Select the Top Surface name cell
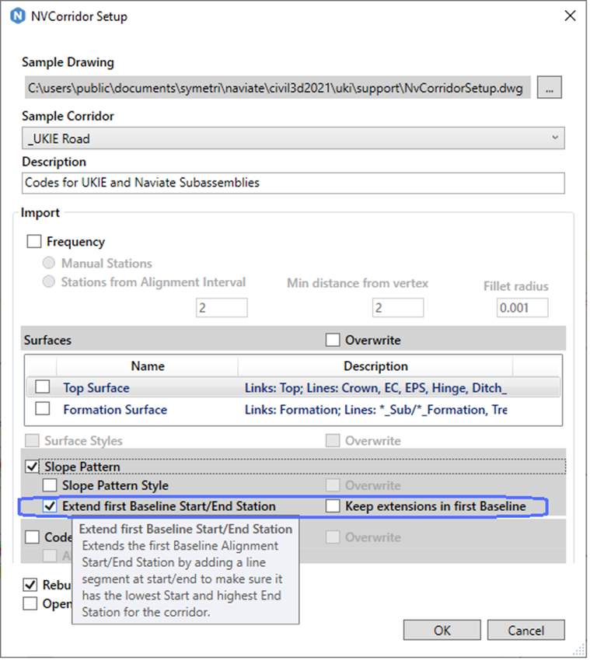The width and height of the screenshot is (590, 661). [x=96, y=388]
